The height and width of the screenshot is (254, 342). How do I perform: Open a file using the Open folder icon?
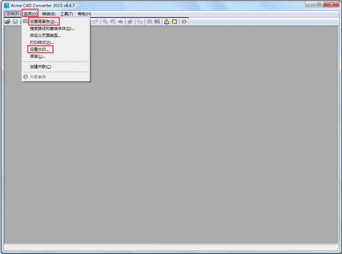click(8, 21)
